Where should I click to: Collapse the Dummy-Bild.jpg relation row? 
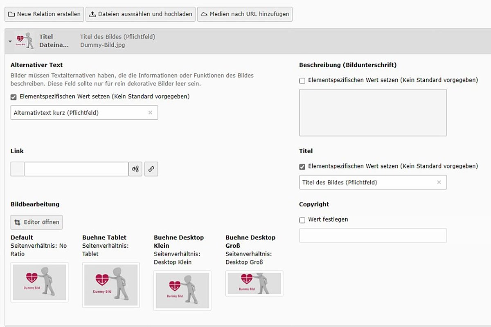pyautogui.click(x=10, y=40)
